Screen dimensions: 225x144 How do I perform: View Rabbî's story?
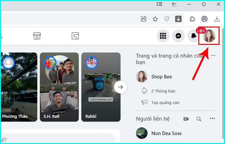[x=101, y=87]
